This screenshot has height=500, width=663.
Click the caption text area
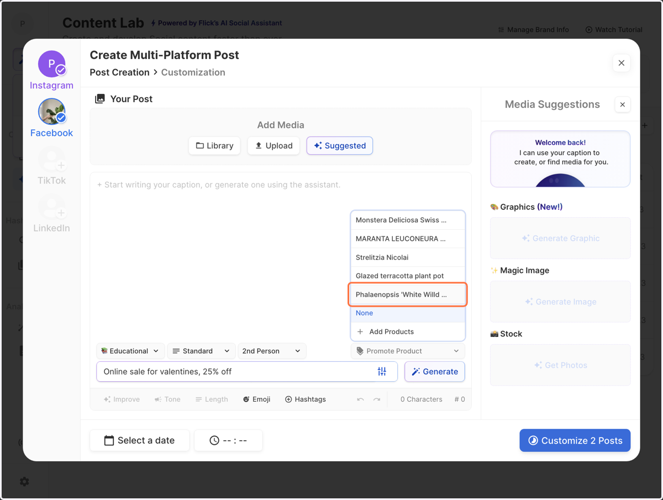(281, 257)
